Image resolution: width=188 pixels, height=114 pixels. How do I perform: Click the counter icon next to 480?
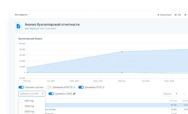click(176, 15)
